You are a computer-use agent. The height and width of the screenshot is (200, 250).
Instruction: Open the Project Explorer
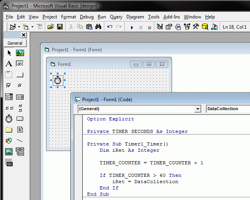[x=160, y=27]
